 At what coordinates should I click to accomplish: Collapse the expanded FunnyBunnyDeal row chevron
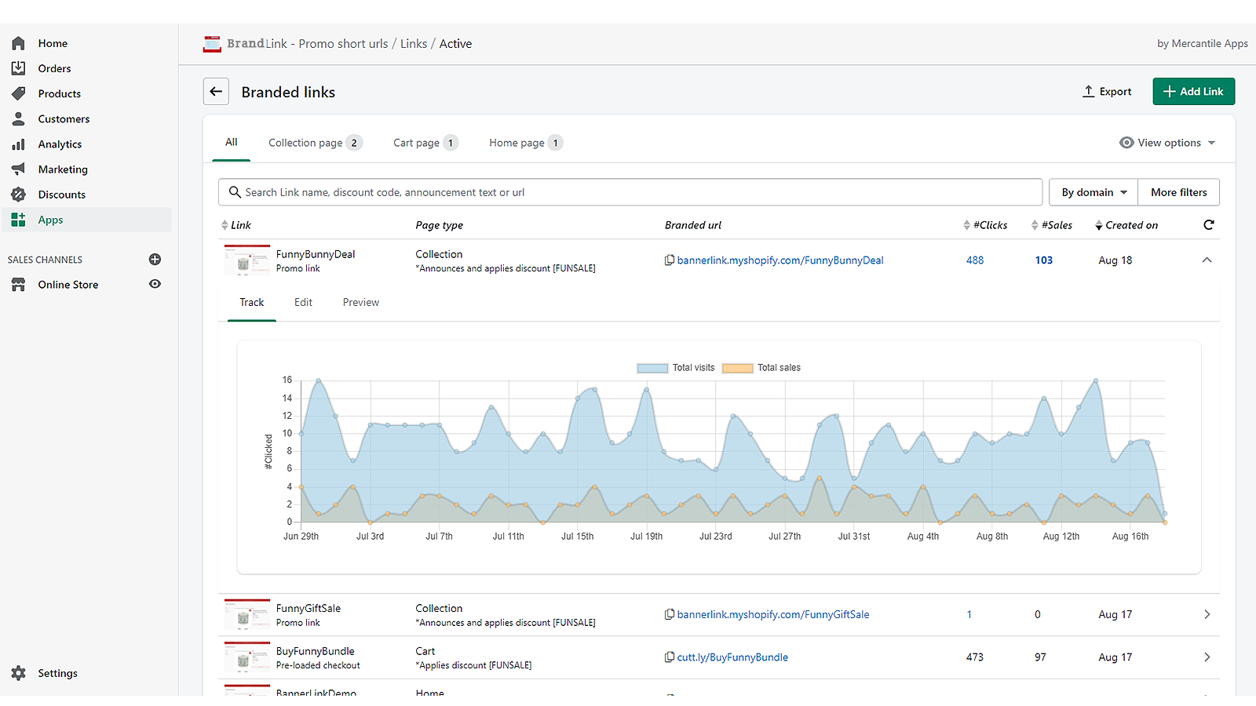(1207, 260)
